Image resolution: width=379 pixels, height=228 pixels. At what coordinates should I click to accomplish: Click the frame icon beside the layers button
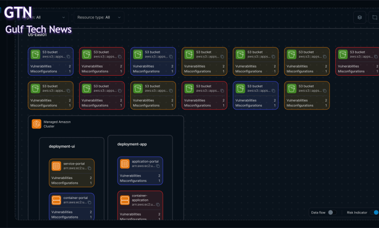(x=374, y=17)
